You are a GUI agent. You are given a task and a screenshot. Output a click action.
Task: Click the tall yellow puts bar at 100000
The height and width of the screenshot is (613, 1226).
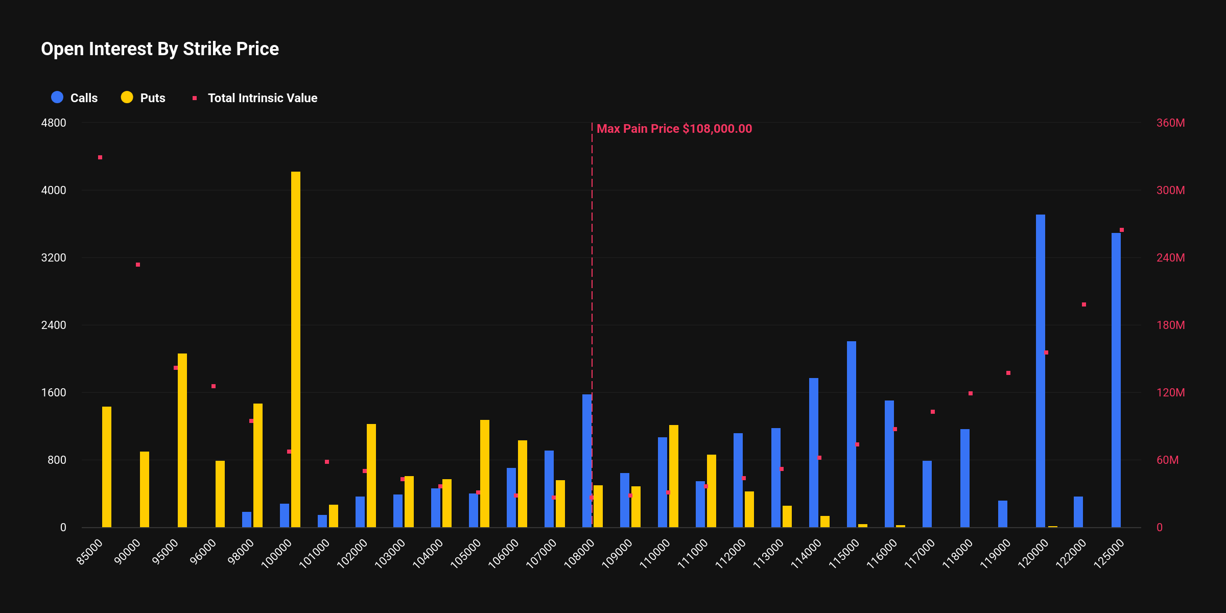tap(296, 349)
